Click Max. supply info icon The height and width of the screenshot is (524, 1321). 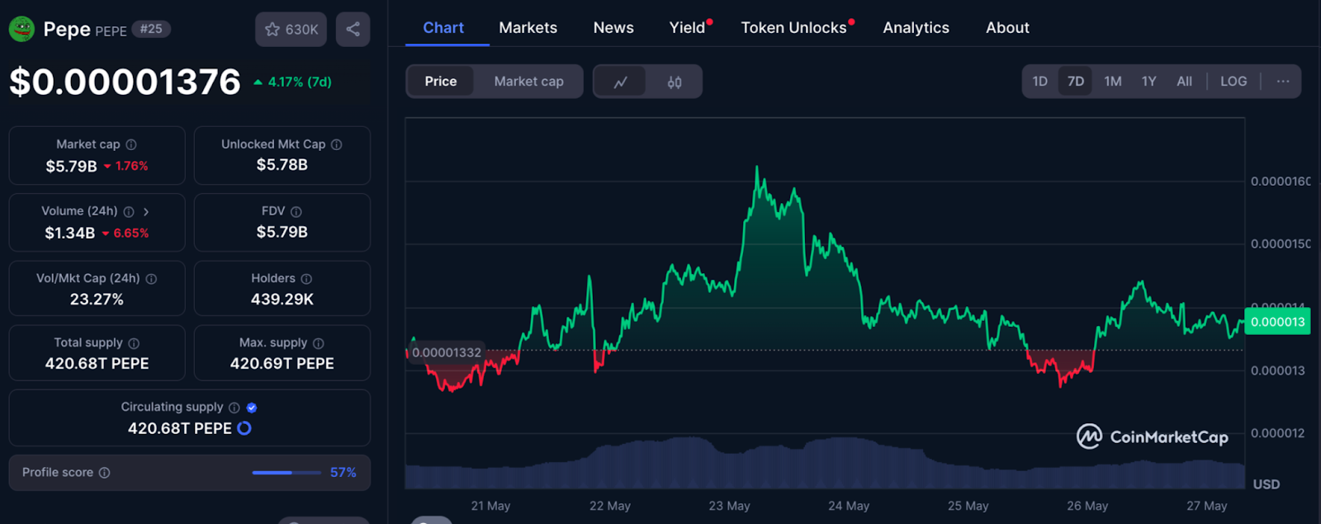point(319,343)
